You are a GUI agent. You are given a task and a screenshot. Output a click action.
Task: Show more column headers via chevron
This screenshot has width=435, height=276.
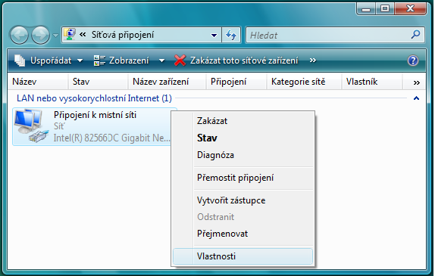pos(416,82)
